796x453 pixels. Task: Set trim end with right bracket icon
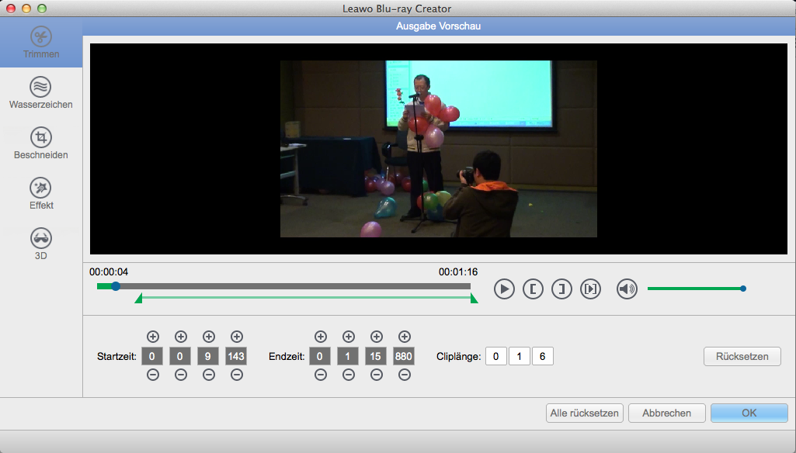(x=561, y=289)
